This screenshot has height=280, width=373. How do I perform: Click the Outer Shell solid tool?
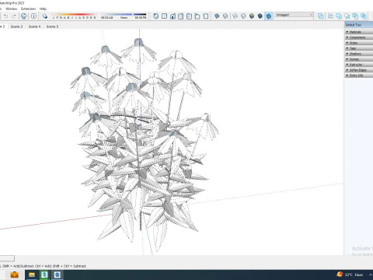321,16
